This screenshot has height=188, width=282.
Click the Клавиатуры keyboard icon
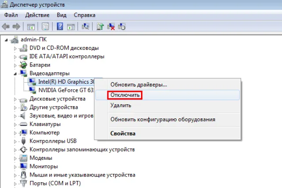pos(23,124)
